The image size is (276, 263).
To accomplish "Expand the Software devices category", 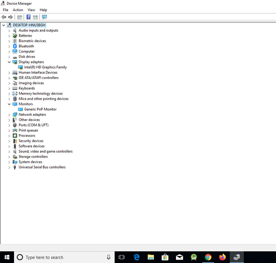I will click(9, 146).
